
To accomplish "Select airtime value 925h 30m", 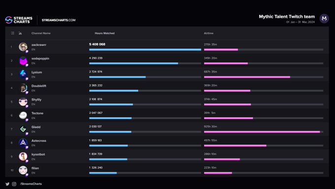I will pos(210,126).
